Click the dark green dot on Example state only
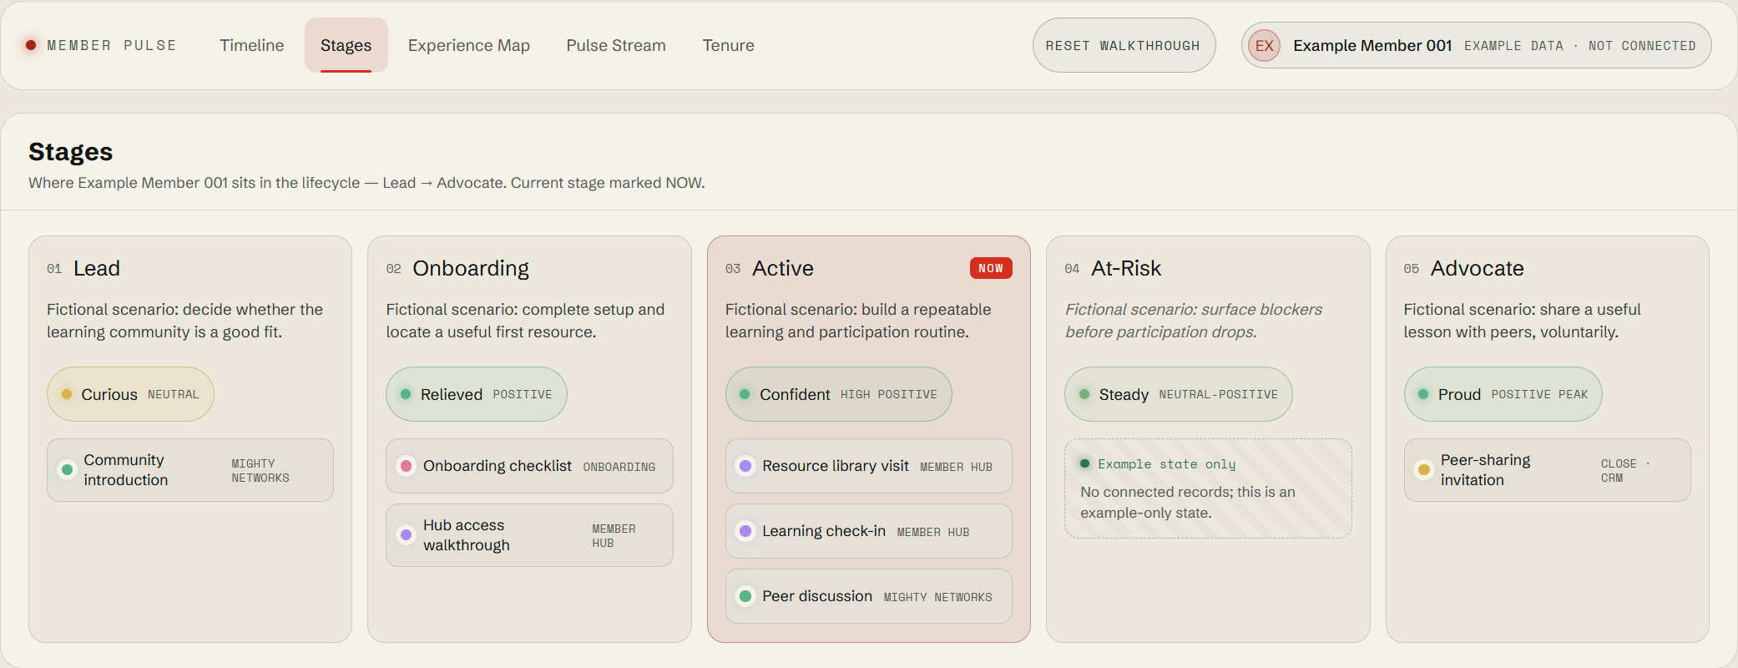The width and height of the screenshot is (1738, 668). pyautogui.click(x=1084, y=463)
